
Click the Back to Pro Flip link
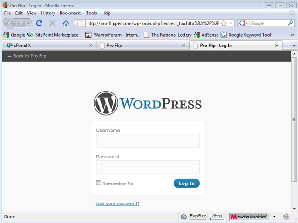point(27,56)
